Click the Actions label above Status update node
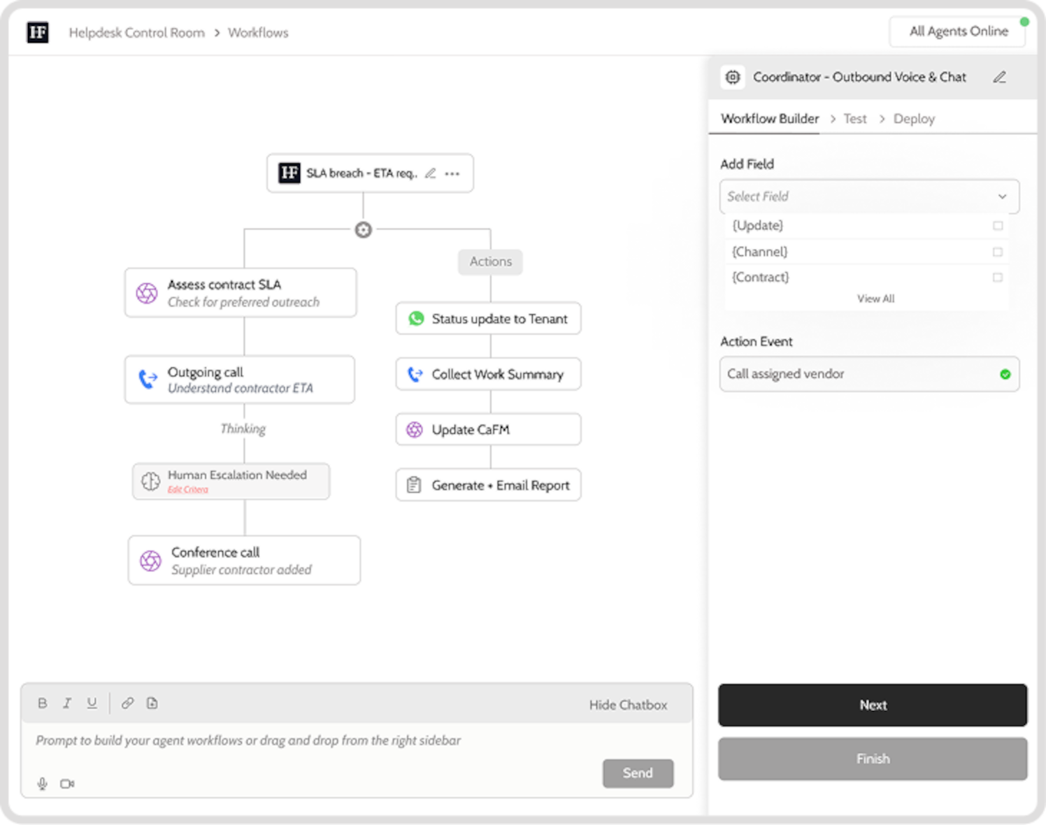Viewport: 1046px width, 825px height. pyautogui.click(x=489, y=261)
